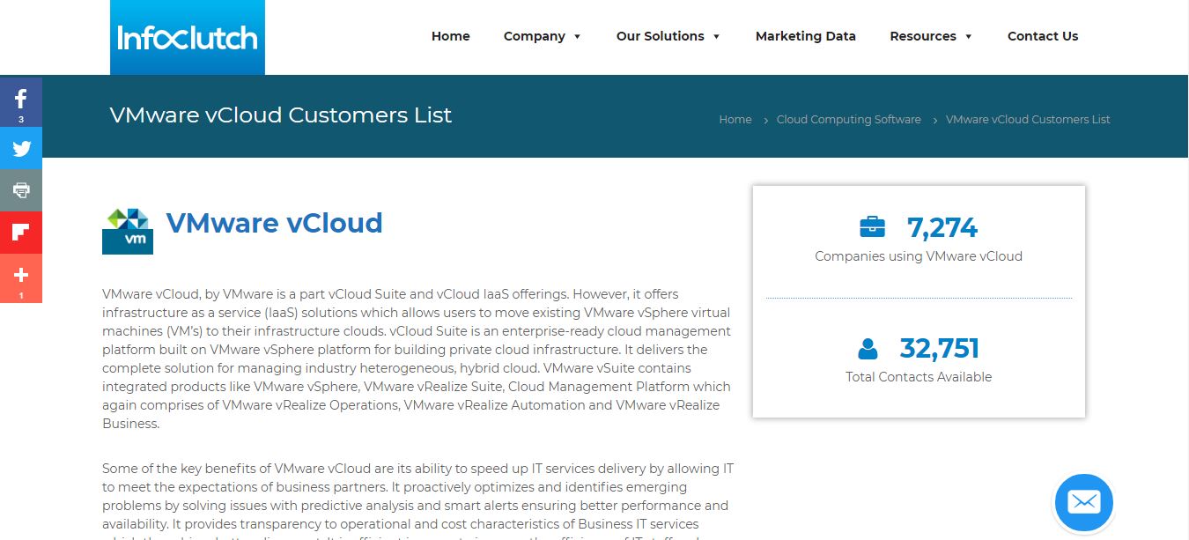Click the Infoclutch logo

(188, 37)
